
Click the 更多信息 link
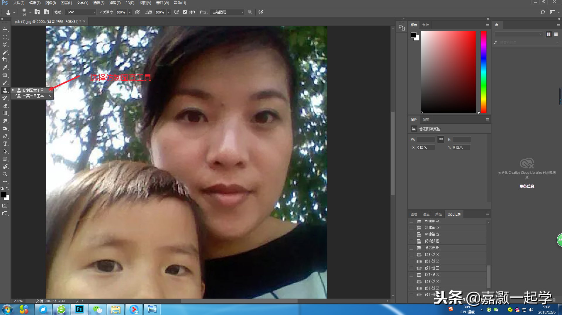click(527, 186)
